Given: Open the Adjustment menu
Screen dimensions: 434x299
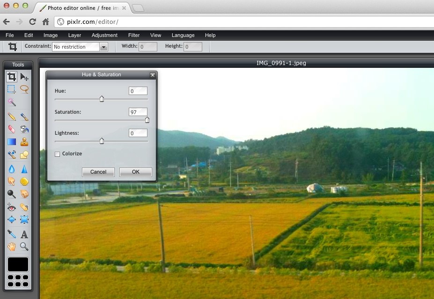Looking at the screenshot, I should 104,35.
